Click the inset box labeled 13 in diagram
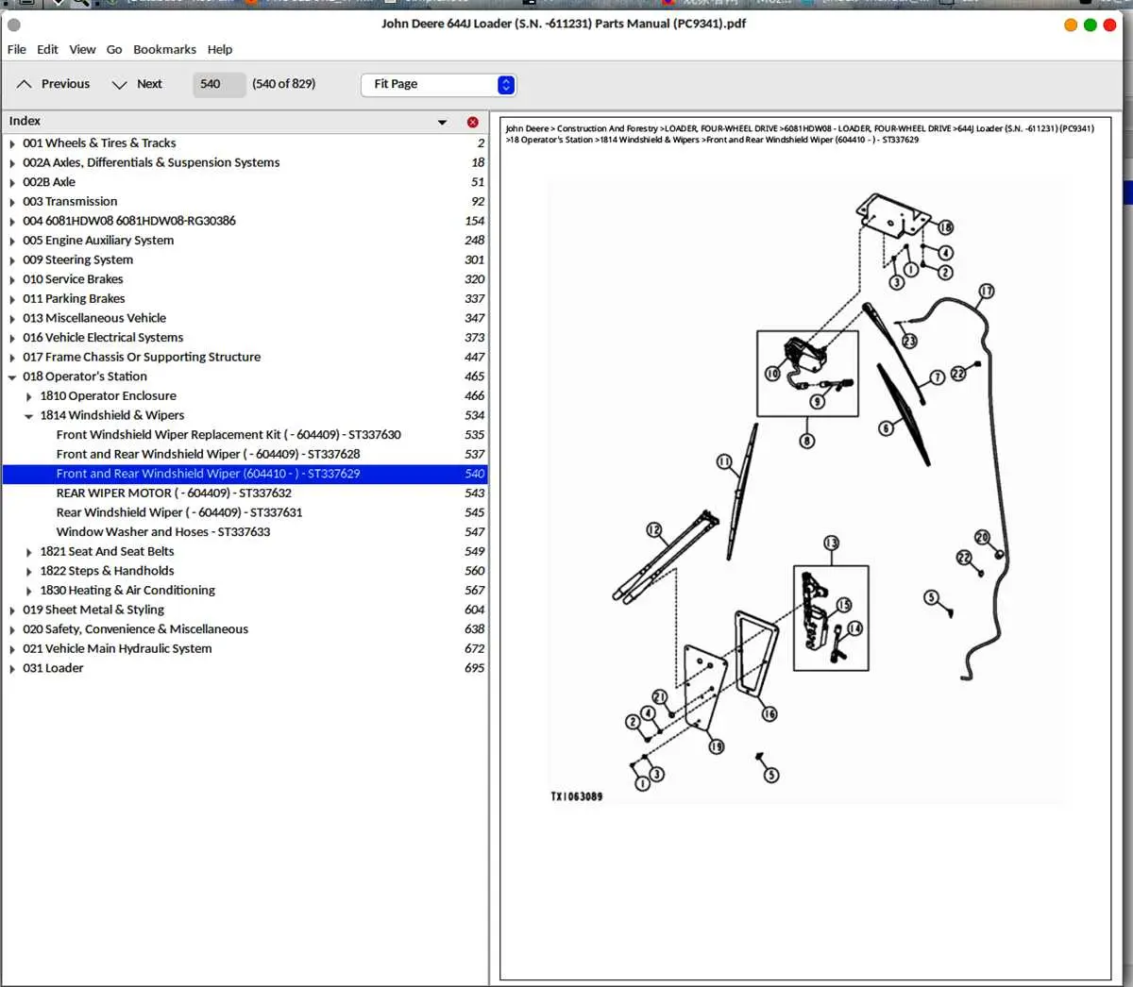 831,618
